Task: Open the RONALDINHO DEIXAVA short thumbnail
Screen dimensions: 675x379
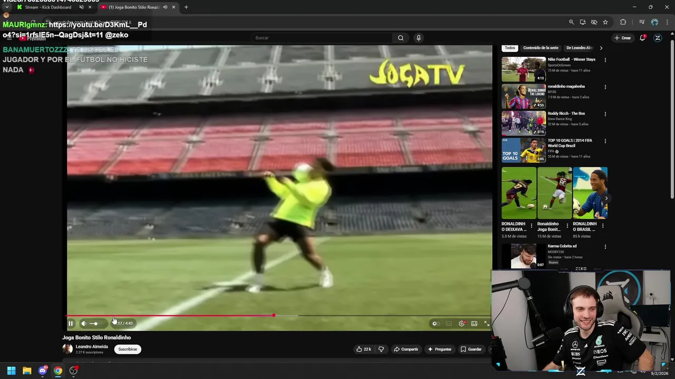Action: coord(519,193)
